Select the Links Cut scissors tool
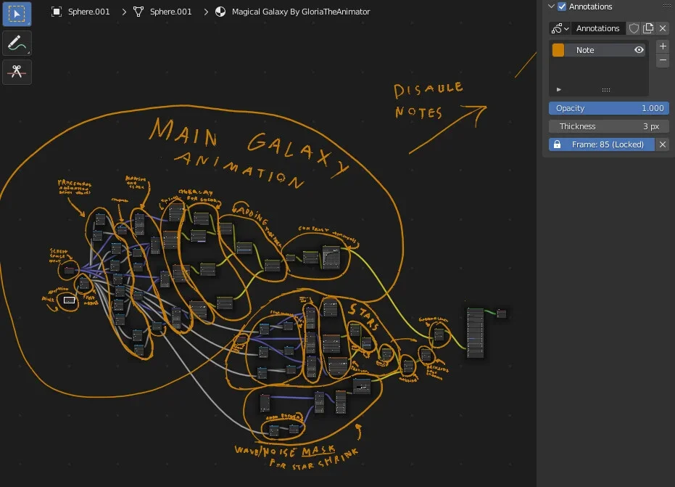Image resolution: width=675 pixels, height=487 pixels. point(16,72)
